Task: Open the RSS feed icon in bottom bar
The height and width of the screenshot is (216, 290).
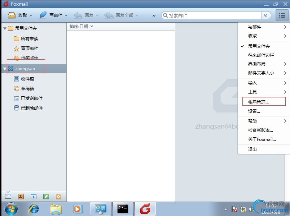Action: coord(59,197)
